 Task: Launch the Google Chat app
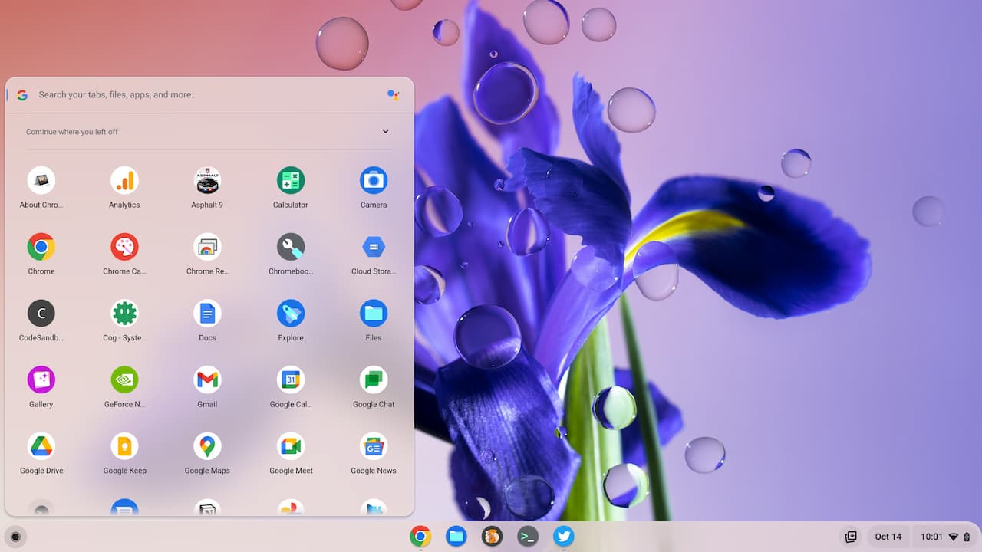click(x=374, y=379)
